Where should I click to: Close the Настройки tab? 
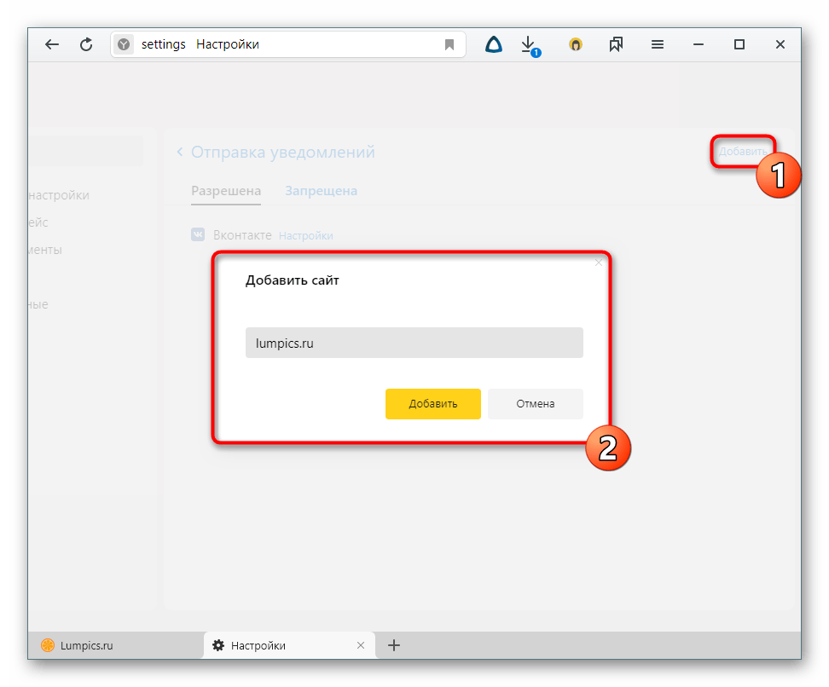(x=361, y=645)
